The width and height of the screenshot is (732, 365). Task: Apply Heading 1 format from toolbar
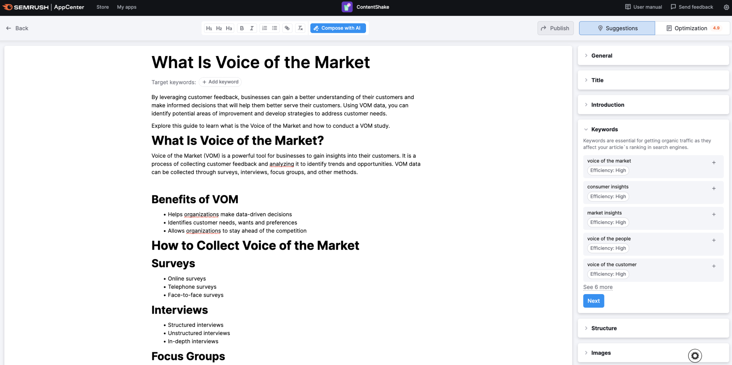209,28
